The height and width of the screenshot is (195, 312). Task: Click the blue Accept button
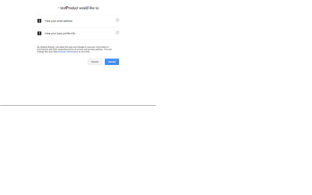(x=112, y=62)
